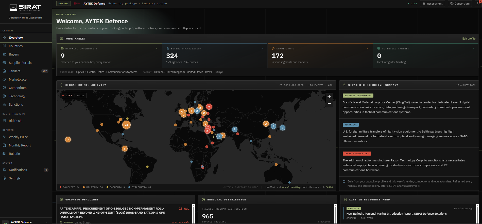The image size is (482, 224).
Task: Select the globe icon beside Global Crisis Activity
Action: click(x=61, y=85)
